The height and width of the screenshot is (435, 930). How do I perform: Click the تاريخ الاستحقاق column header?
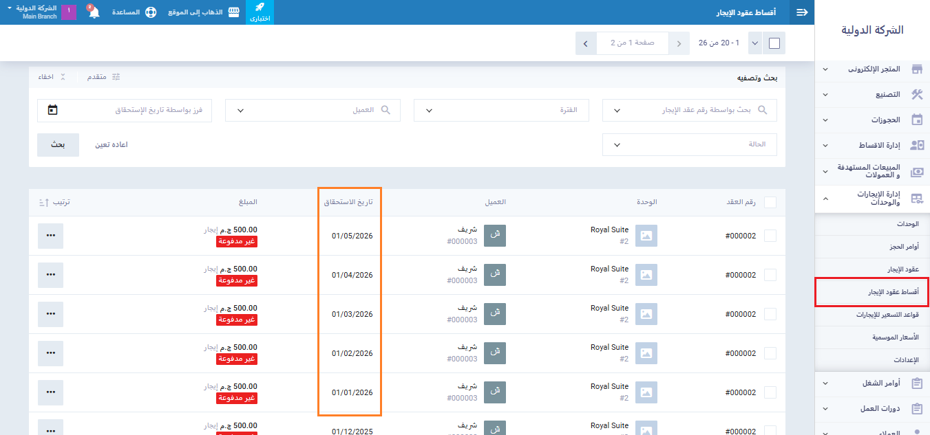348,202
